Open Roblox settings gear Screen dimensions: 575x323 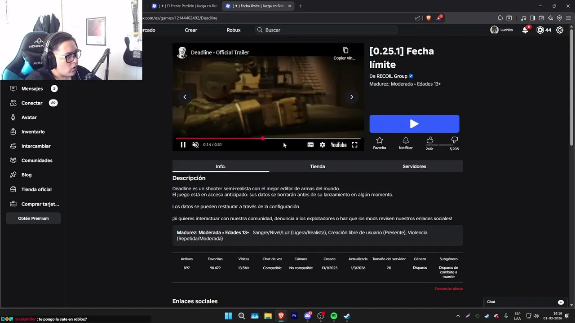coord(560,30)
